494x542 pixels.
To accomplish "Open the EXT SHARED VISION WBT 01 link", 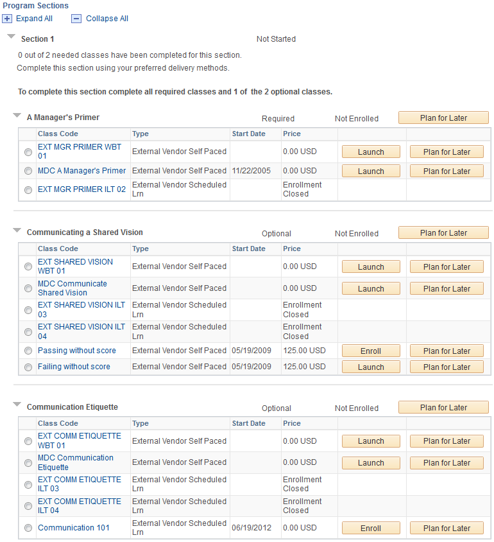I will tap(75, 267).
